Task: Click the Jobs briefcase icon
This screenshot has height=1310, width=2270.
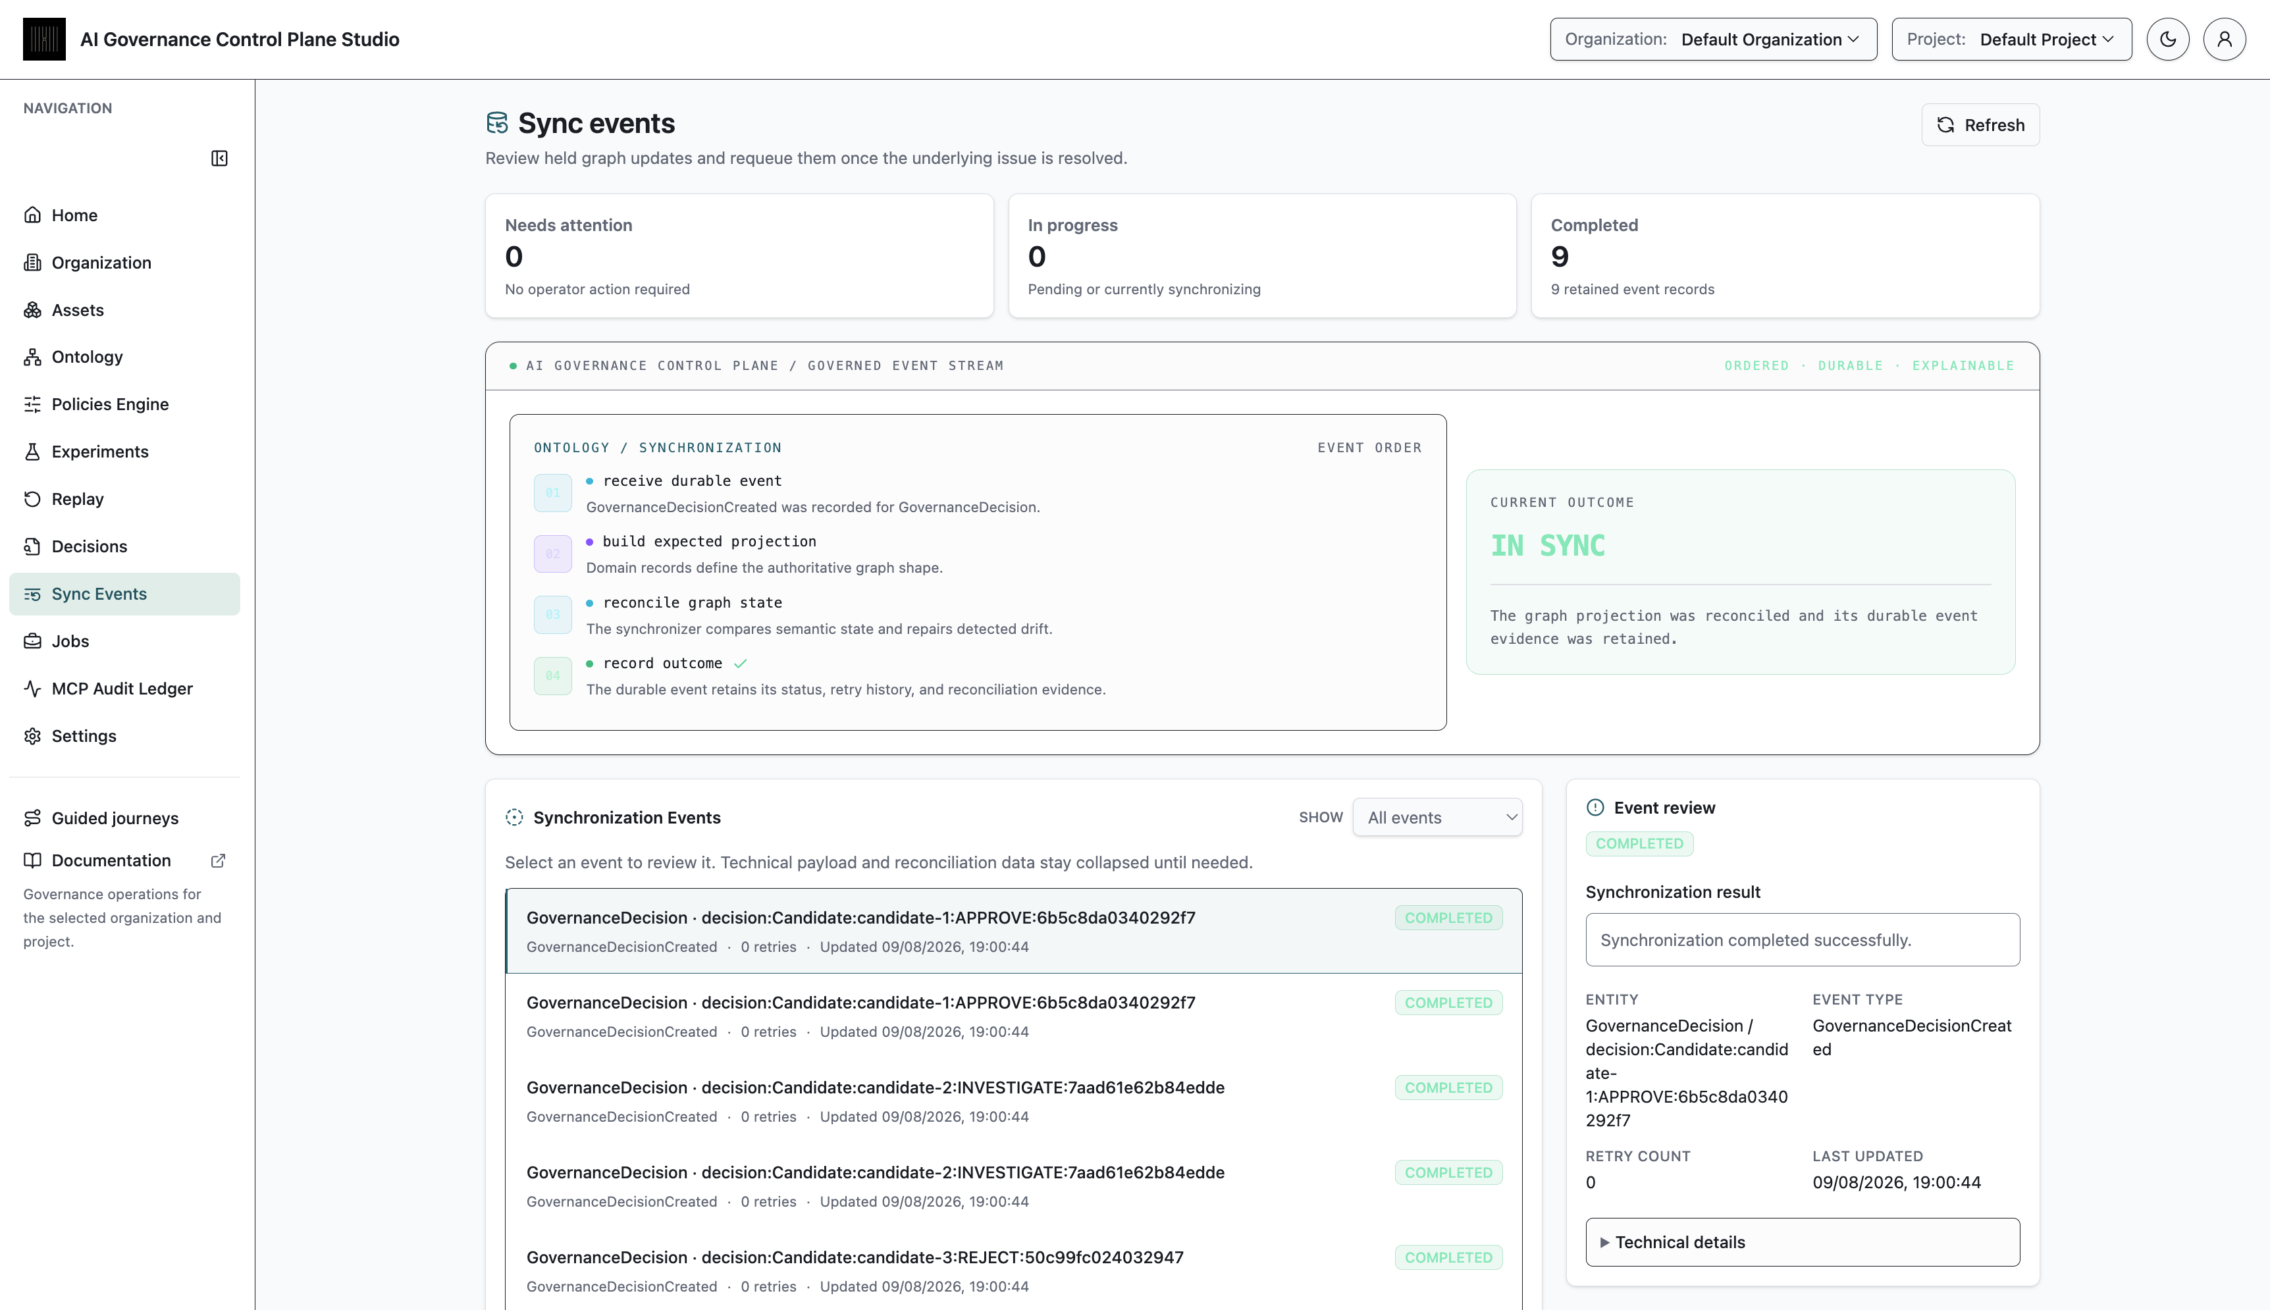Action: click(x=32, y=641)
